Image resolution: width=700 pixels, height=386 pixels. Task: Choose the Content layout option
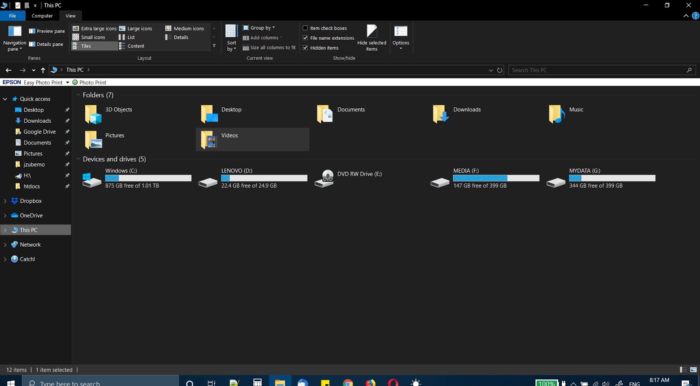click(x=132, y=46)
